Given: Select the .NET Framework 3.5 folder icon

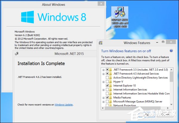Looking at the screenshot, I should [111, 70].
